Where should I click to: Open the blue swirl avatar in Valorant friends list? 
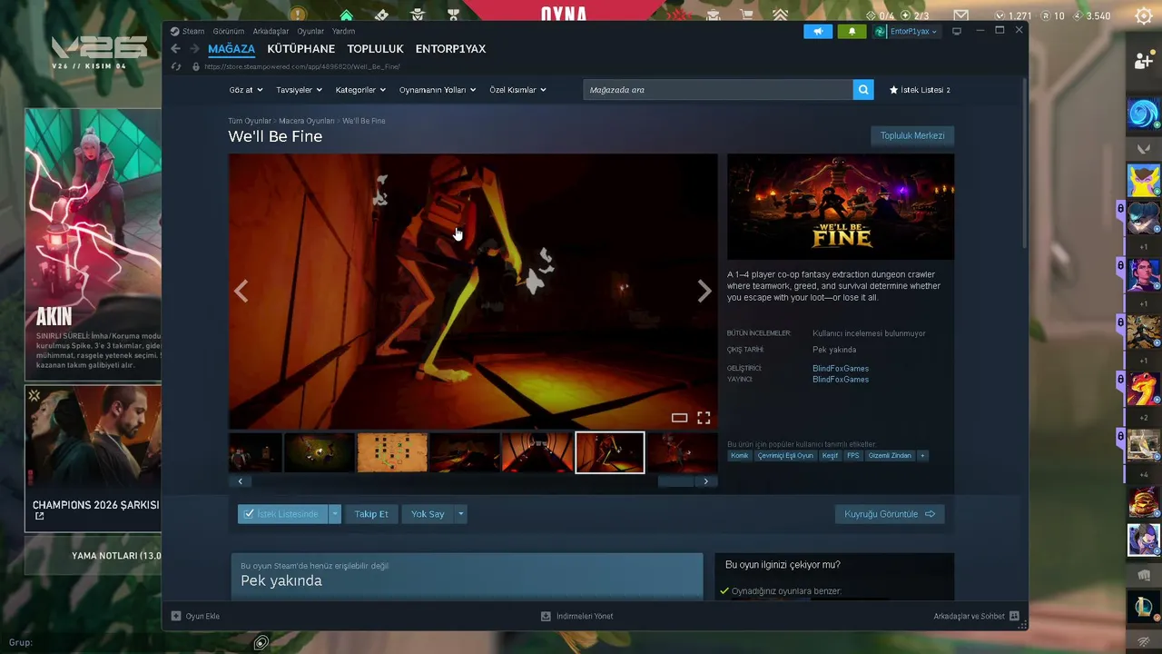tap(1143, 114)
